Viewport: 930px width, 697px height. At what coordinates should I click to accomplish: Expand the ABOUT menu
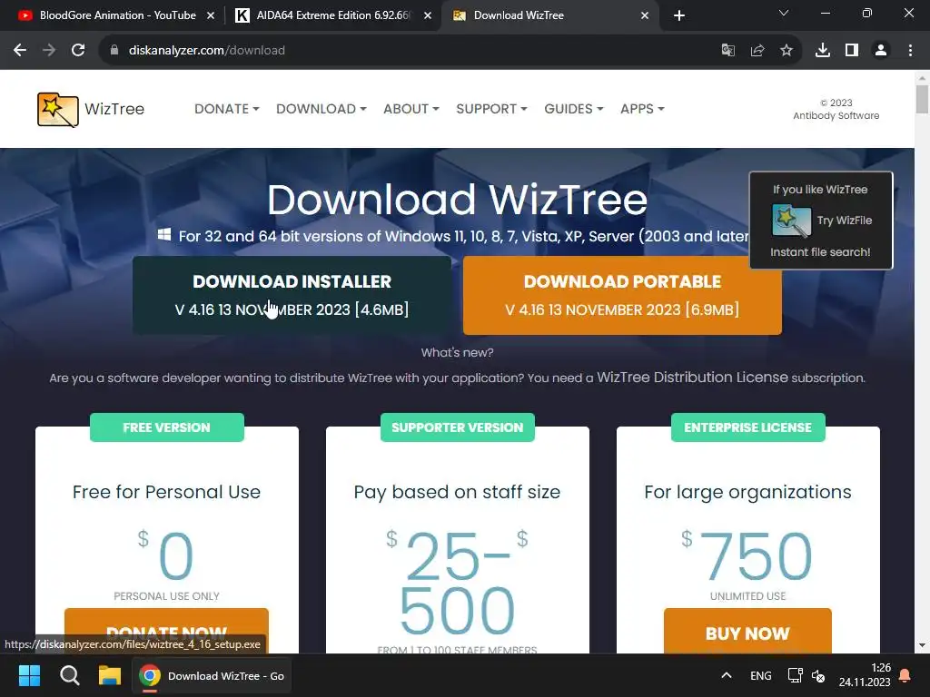pos(411,109)
